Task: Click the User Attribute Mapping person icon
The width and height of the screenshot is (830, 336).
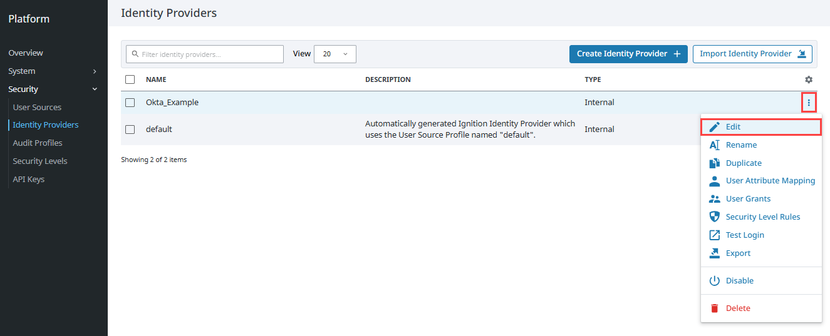Action: click(x=714, y=181)
